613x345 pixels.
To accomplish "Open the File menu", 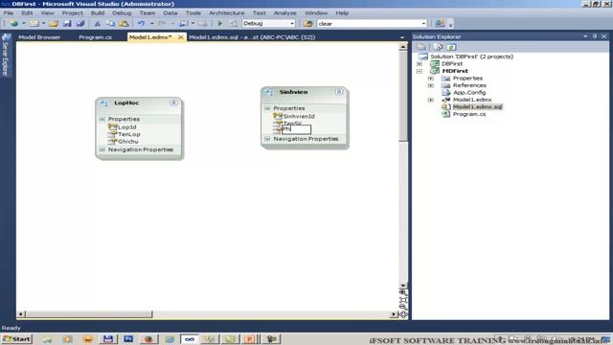I will point(9,12).
